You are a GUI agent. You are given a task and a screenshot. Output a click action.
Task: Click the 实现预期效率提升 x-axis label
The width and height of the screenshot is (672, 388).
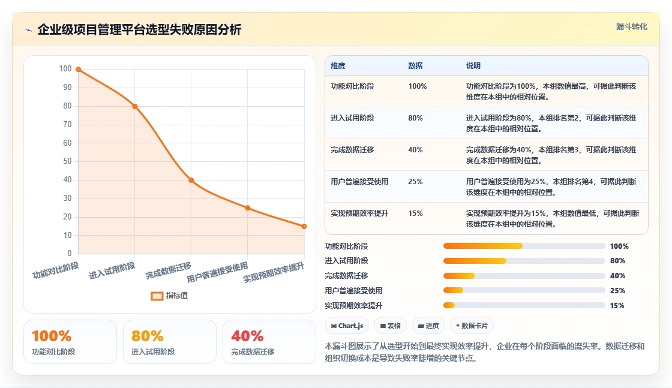[274, 272]
